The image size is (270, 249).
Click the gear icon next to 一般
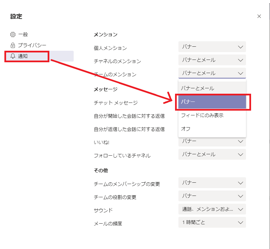pyautogui.click(x=13, y=35)
